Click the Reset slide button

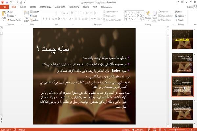[33, 16]
